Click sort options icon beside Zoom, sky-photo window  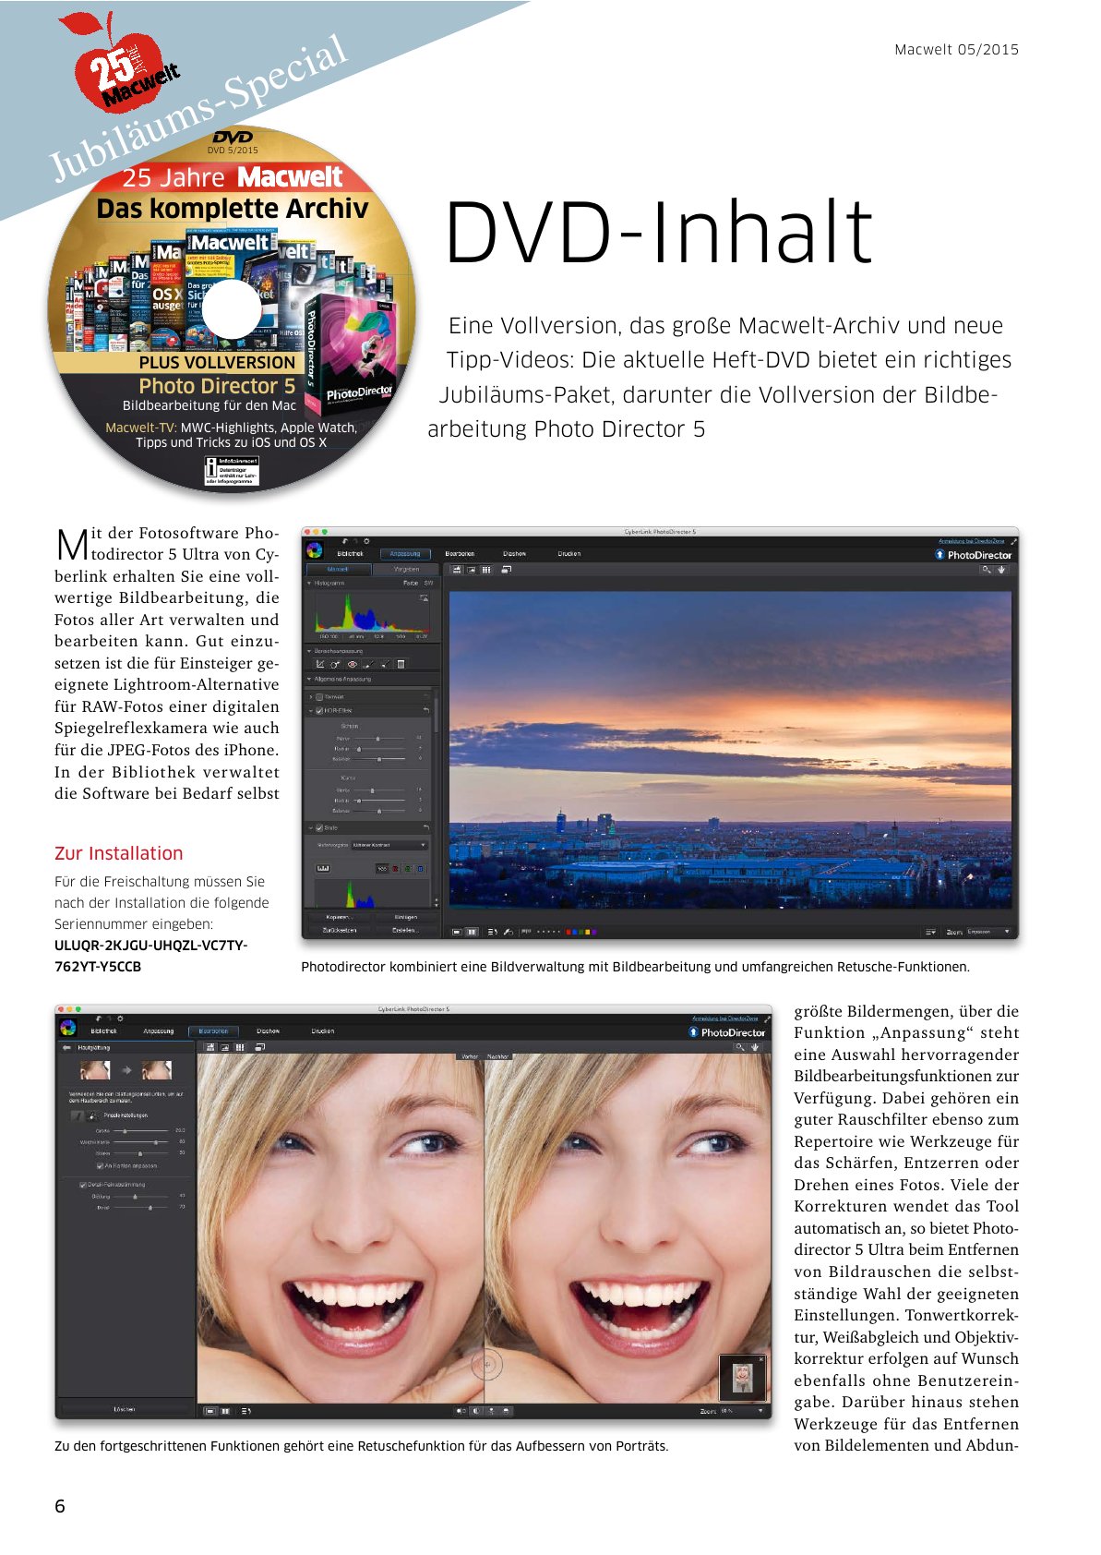[x=930, y=932]
